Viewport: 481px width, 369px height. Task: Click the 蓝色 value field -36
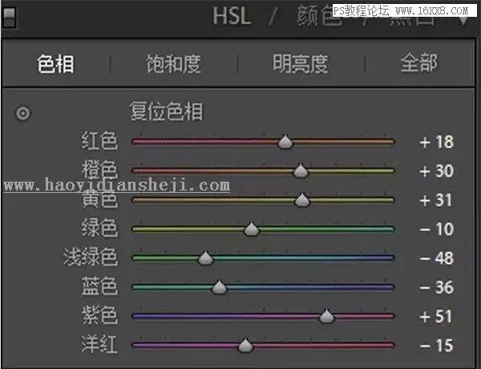pyautogui.click(x=437, y=287)
